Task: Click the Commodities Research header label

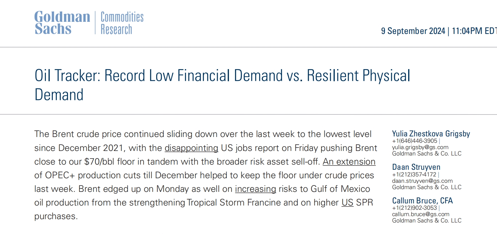Action: (122, 23)
